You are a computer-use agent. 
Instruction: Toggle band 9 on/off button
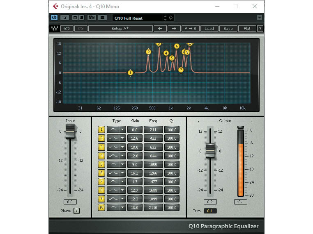(101, 198)
